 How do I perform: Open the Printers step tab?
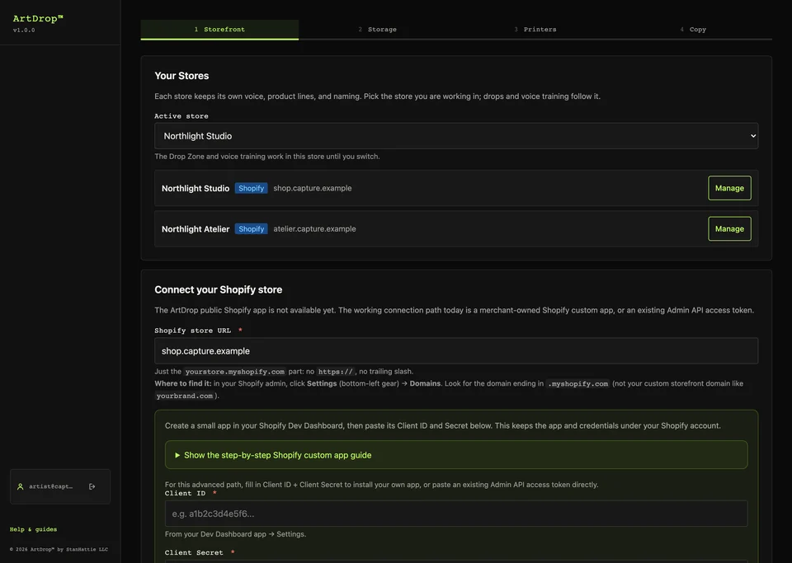535,29
